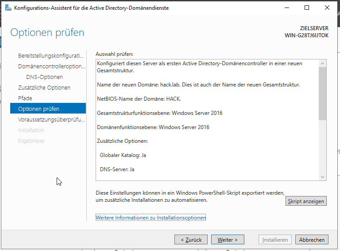The image size is (340, 251).
Task: Go to the Bereitstellungskonfiguration step
Action: coord(50,56)
